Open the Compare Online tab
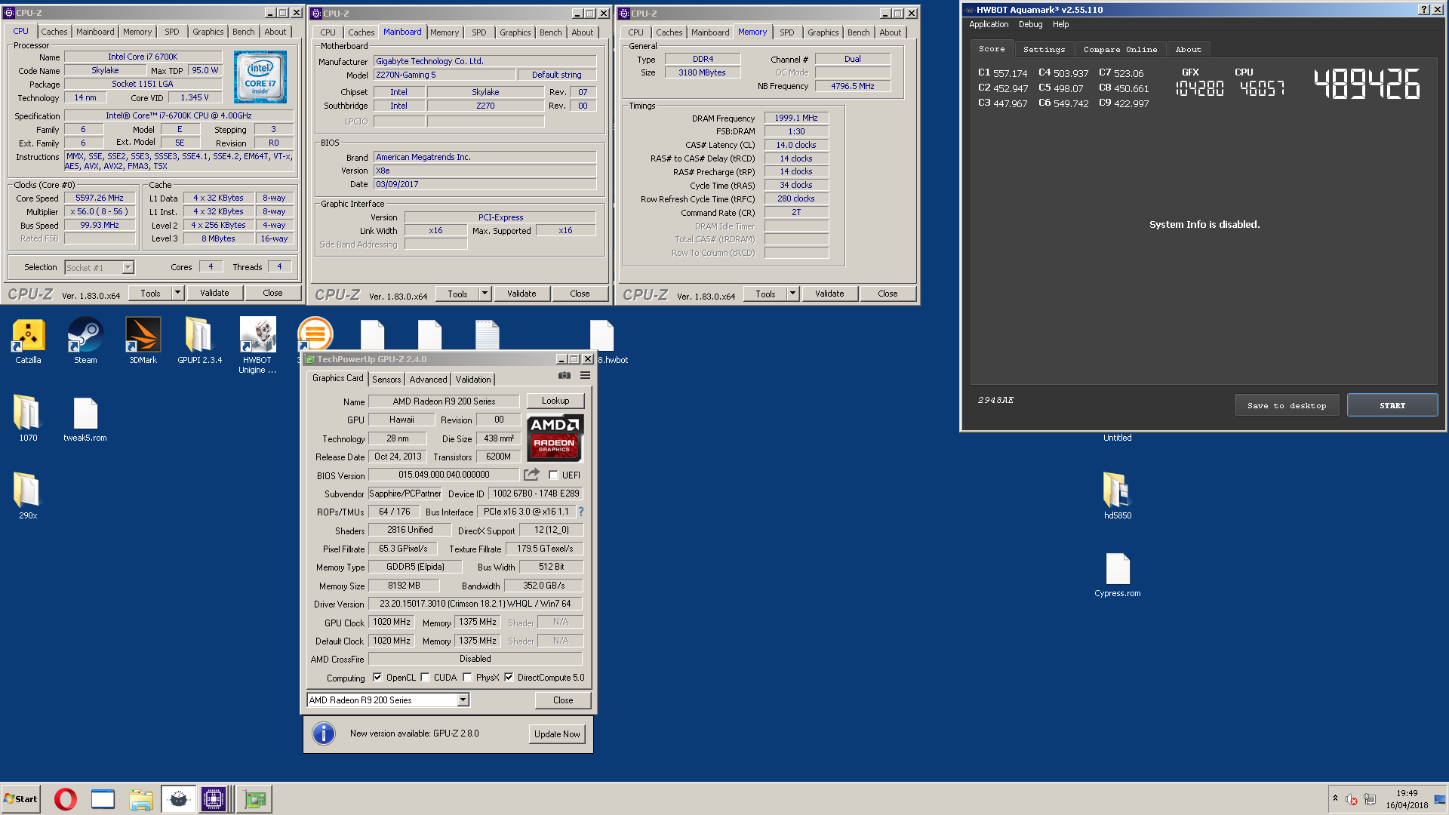This screenshot has width=1449, height=815. point(1120,49)
